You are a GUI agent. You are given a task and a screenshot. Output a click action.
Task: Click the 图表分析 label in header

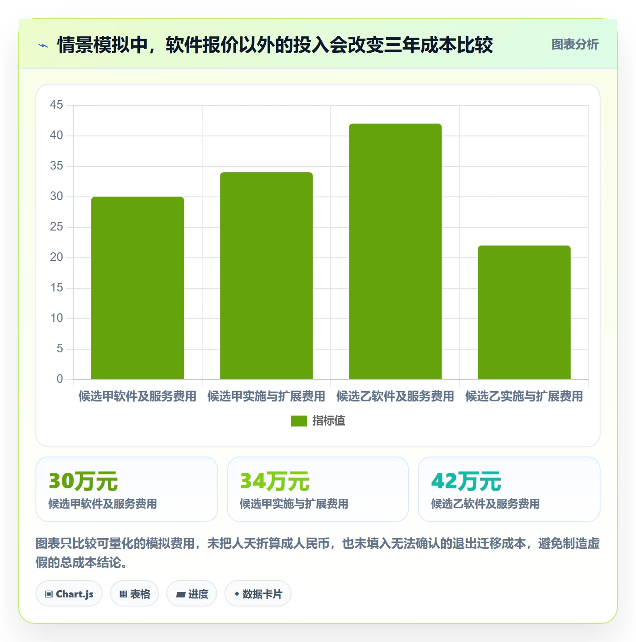[x=575, y=45]
